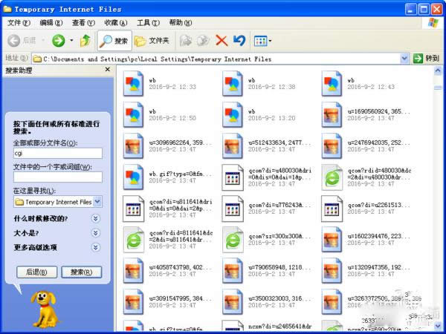Expand the 在这里寻找 location dropdown
The image size is (446, 334).
pos(97,201)
